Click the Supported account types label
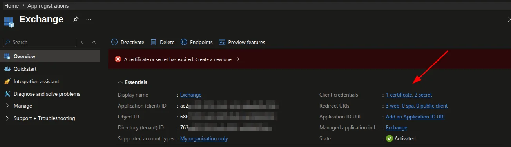The height and width of the screenshot is (147, 511). 146,138
